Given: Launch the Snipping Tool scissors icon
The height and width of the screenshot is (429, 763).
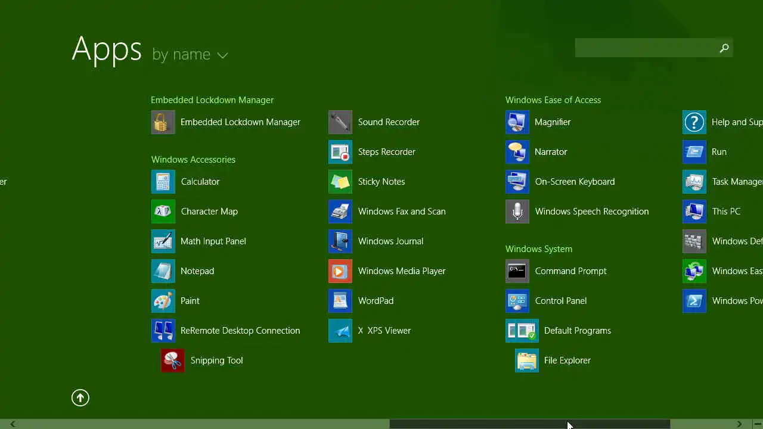Looking at the screenshot, I should pos(172,360).
